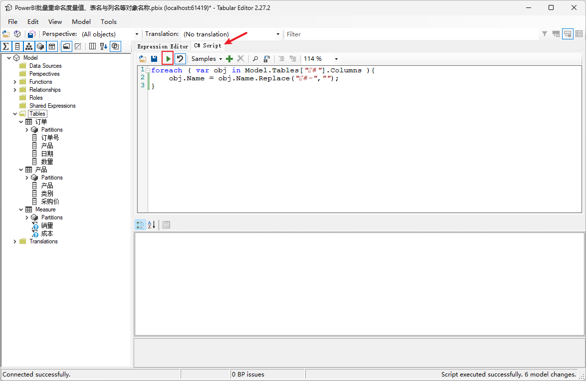Toggle display folders visibility button
The width and height of the screenshot is (586, 381).
click(x=66, y=46)
